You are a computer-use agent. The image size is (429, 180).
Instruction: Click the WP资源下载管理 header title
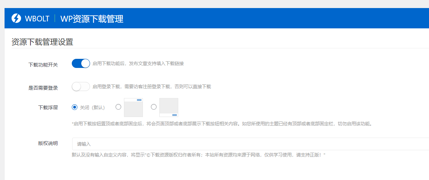click(x=92, y=19)
